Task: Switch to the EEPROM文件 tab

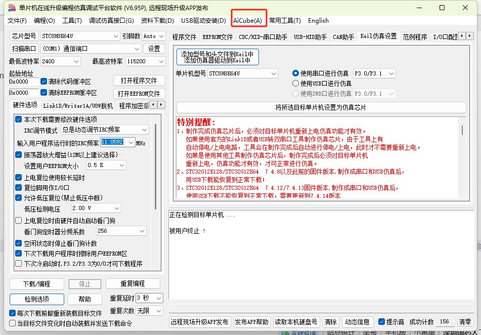Action: pyautogui.click(x=217, y=37)
